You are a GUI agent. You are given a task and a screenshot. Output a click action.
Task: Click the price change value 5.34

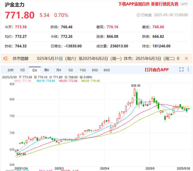click(44, 15)
